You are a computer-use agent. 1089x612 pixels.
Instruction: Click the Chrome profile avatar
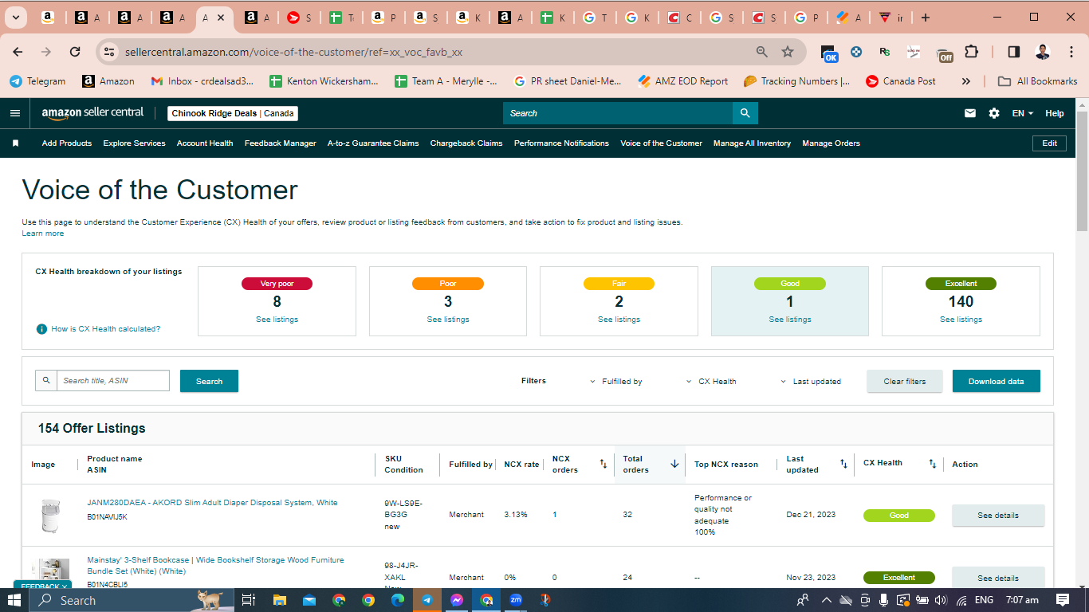click(x=1043, y=52)
